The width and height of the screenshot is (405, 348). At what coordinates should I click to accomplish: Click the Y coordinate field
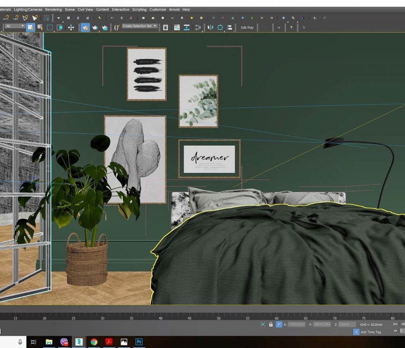point(322,324)
